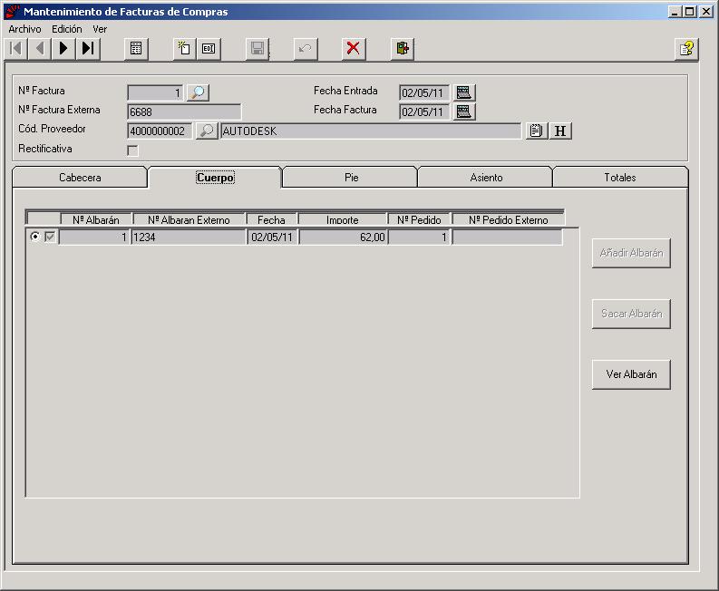The height and width of the screenshot is (591, 719).
Task: Click the H history button
Action: 560,131
